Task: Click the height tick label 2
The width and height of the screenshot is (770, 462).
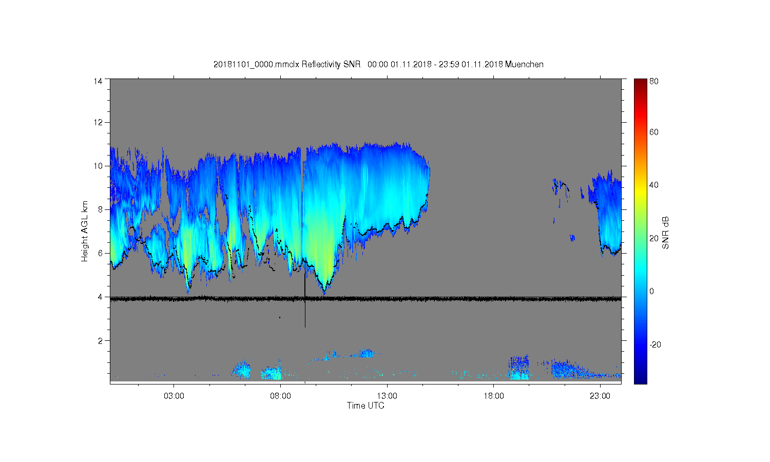Action: pos(100,340)
